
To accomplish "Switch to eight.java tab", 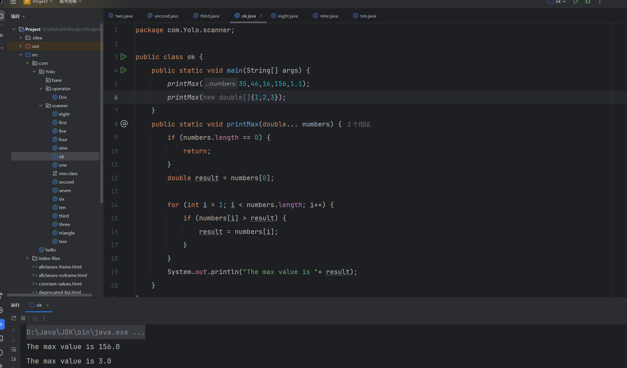I will pos(285,16).
